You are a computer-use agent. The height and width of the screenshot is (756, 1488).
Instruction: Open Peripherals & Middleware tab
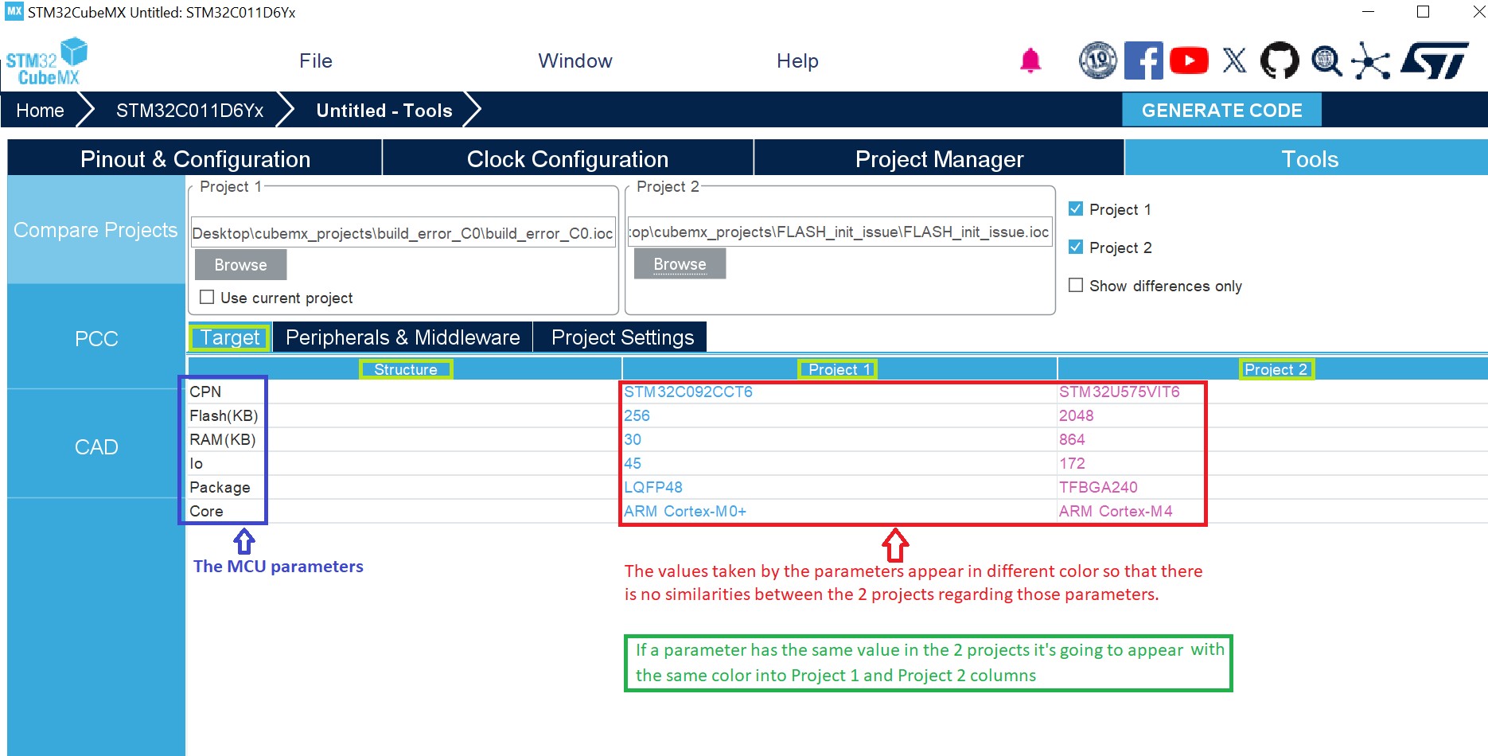click(403, 337)
